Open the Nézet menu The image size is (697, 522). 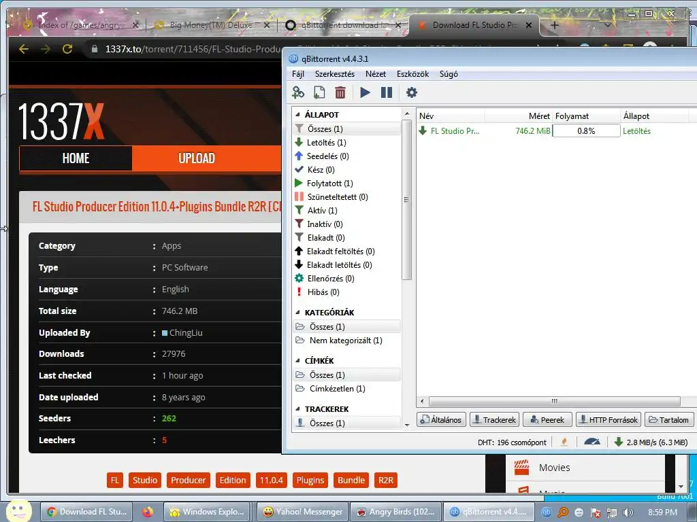pyautogui.click(x=376, y=74)
